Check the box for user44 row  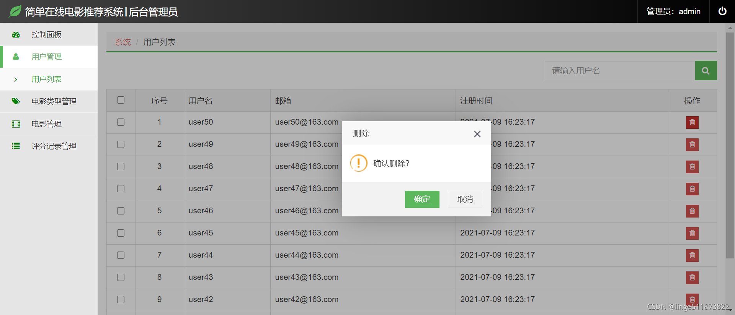click(x=121, y=255)
